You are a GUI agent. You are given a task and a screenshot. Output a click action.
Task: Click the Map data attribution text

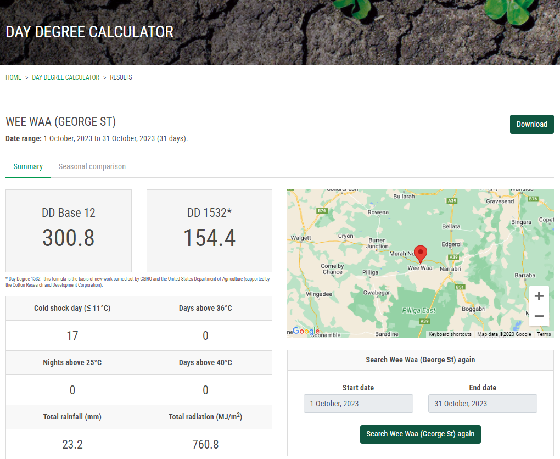point(504,334)
